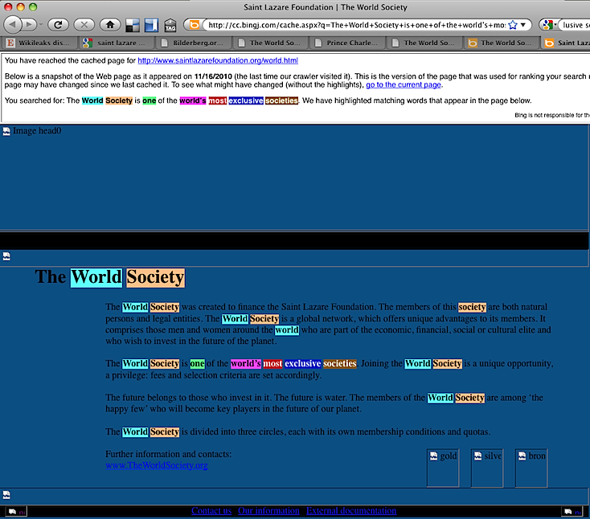Click the Bing site icon in address bar
The image size is (590, 519).
(194, 25)
